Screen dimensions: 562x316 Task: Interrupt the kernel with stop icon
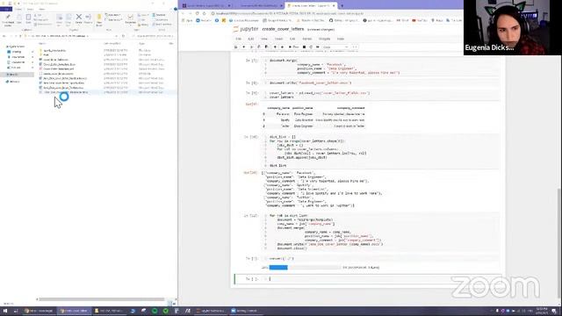(x=304, y=47)
